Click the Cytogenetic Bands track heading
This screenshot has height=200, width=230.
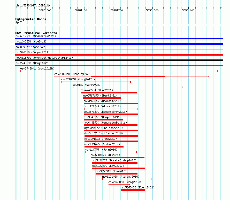(x=31, y=19)
